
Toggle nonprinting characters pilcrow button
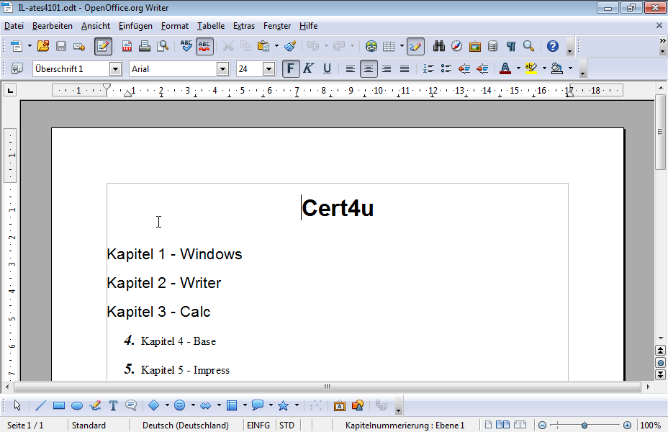[511, 46]
